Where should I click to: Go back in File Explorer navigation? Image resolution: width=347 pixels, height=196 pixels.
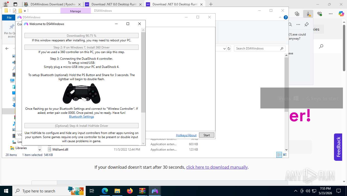7,48
